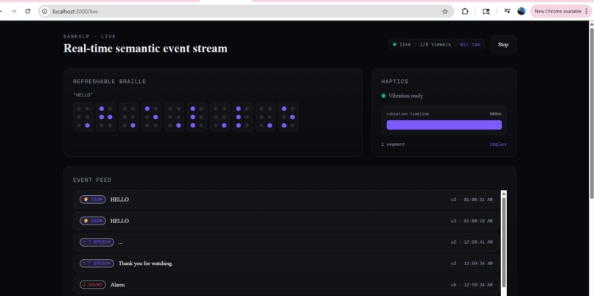
Task: Click the "u2 · 12:59:41 AM" timestamp
Action: click(472, 242)
